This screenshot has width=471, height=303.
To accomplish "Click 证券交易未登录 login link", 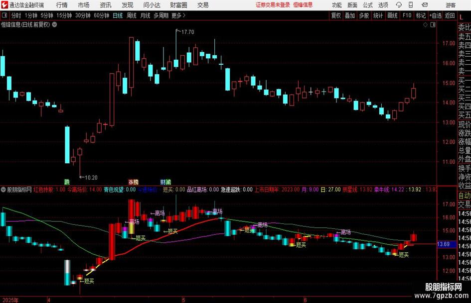I will click(x=273, y=5).
